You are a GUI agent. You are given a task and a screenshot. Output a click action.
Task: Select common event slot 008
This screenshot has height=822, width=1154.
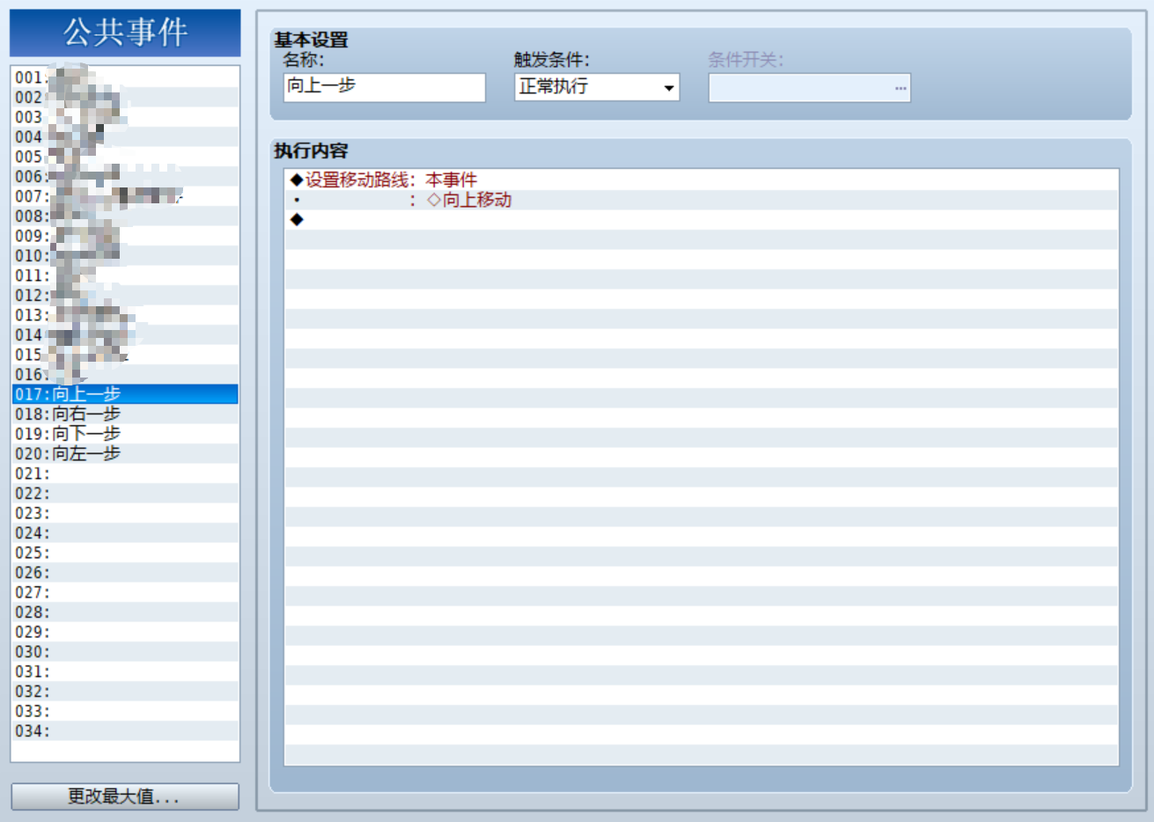tap(125, 216)
